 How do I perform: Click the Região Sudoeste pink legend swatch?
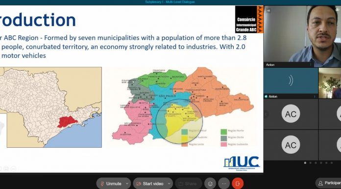click(x=224, y=144)
